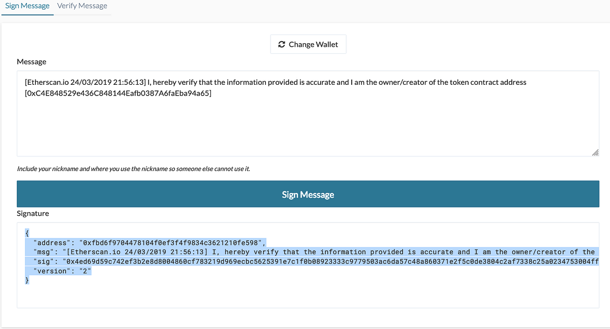Focus the Message text area
Screen dimensions: 610x329
(x=308, y=113)
